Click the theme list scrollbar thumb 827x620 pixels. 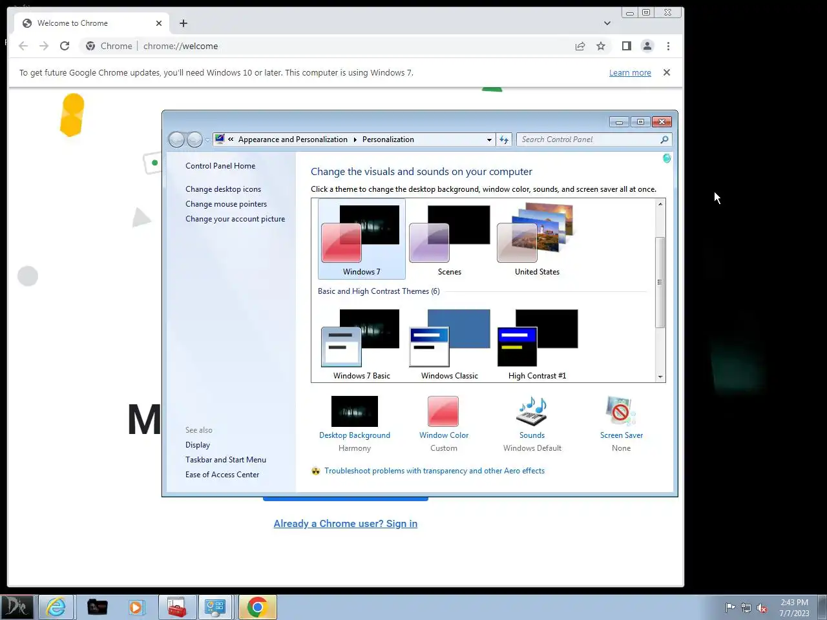coord(660,282)
